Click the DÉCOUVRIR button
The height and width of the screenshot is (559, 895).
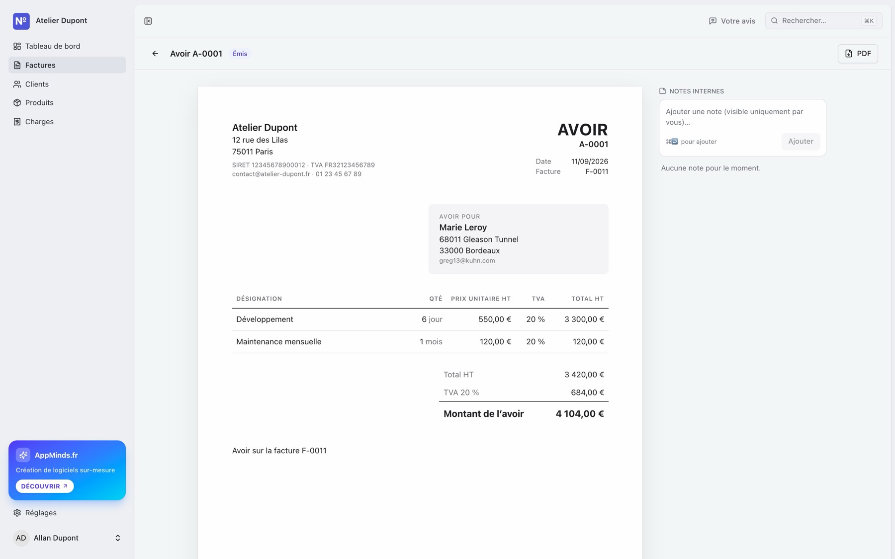point(45,486)
